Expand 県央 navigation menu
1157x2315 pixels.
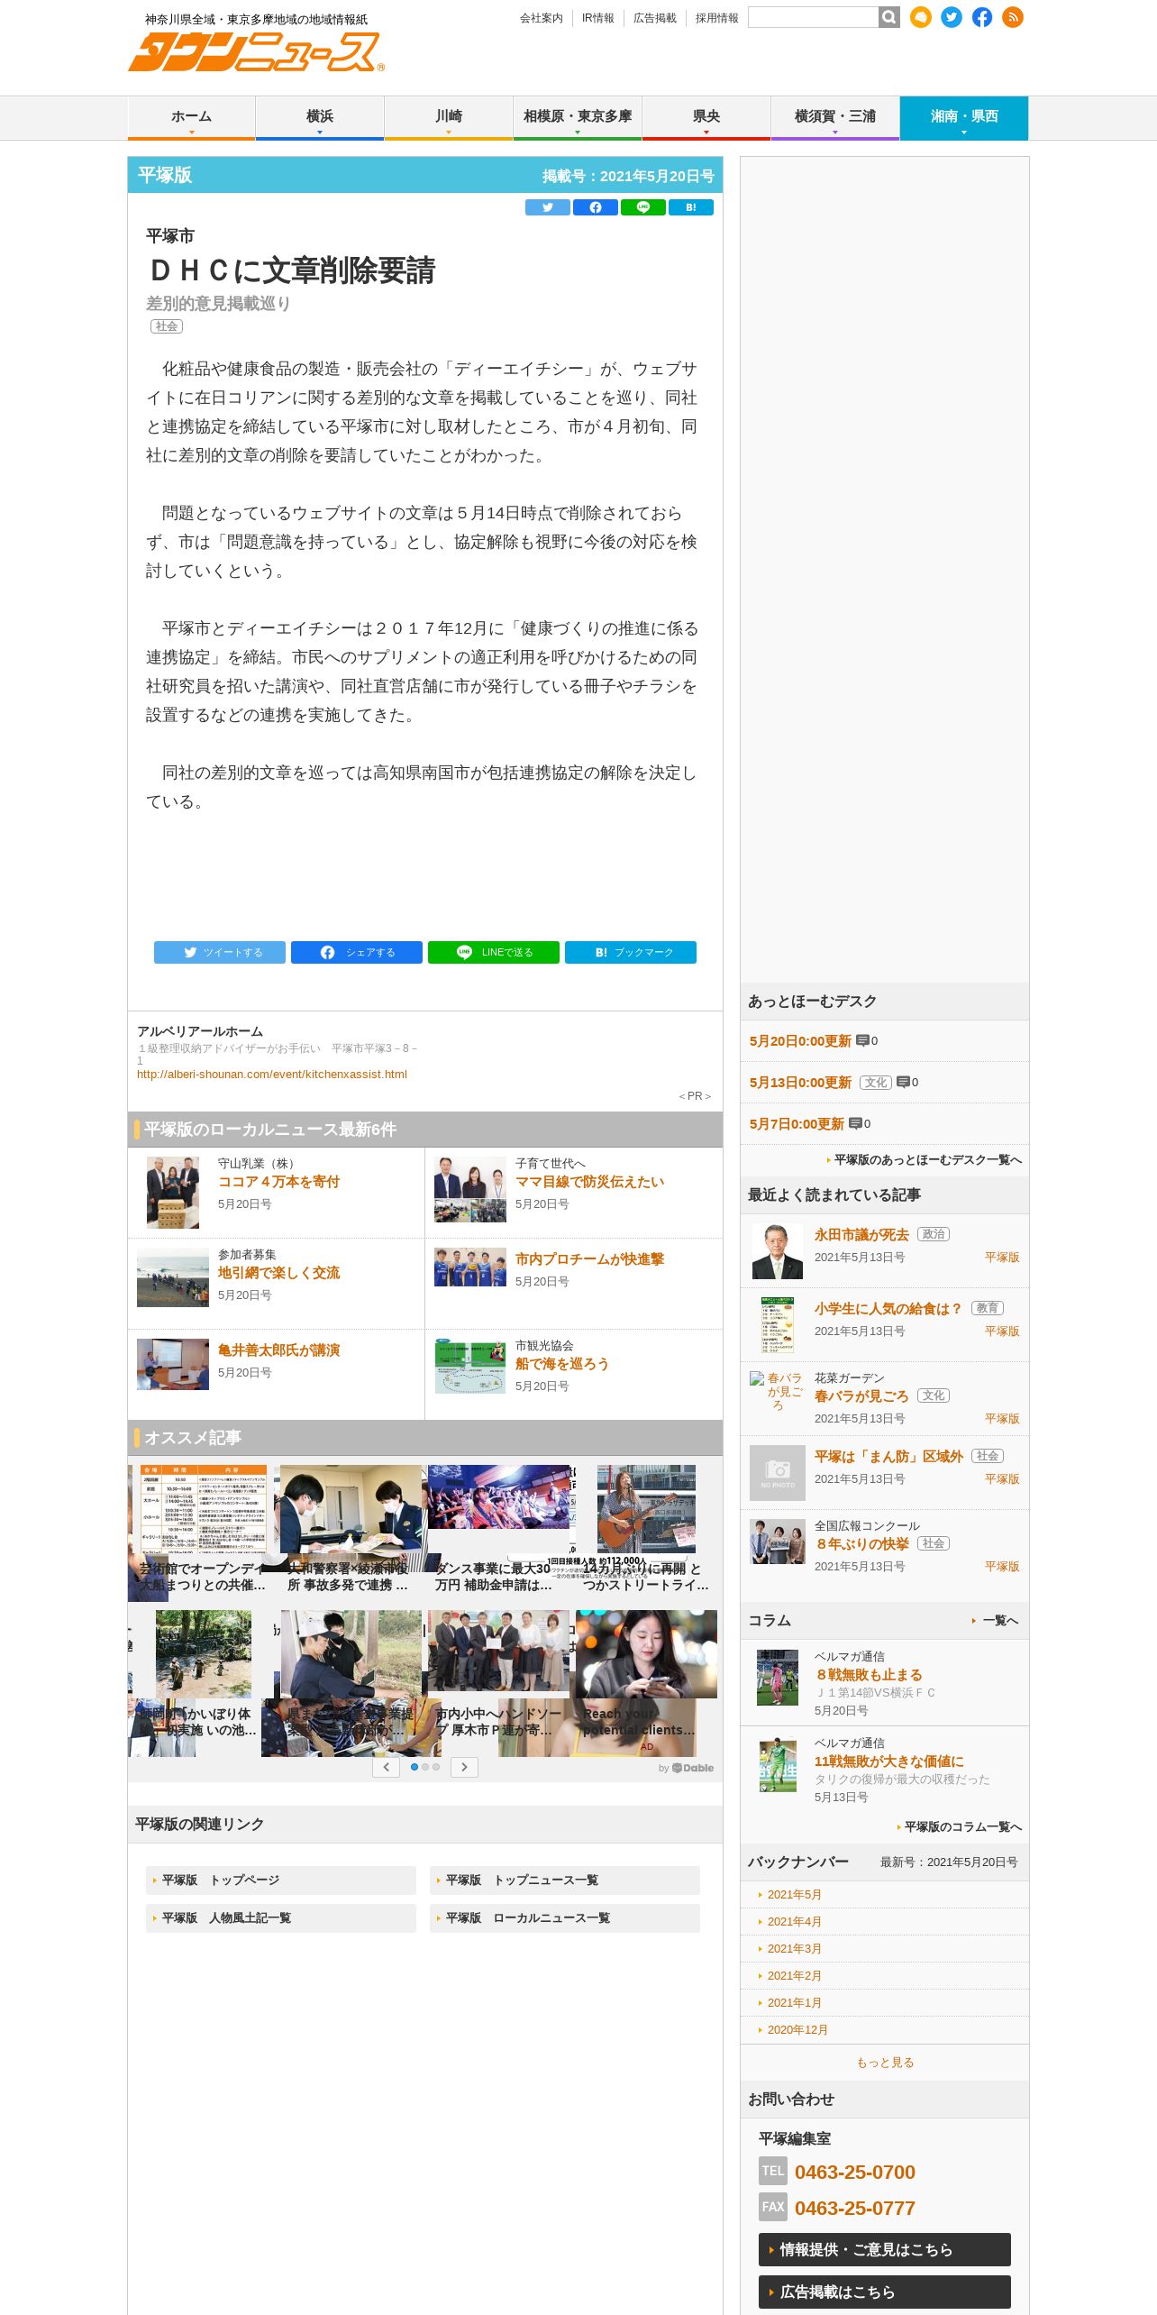tap(706, 117)
